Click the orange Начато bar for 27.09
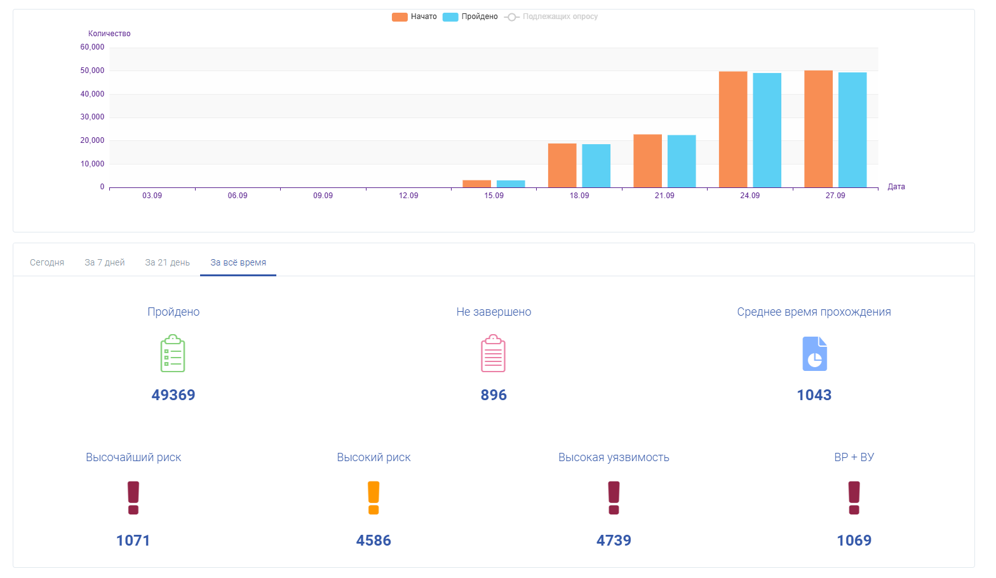The image size is (996, 578). [818, 129]
